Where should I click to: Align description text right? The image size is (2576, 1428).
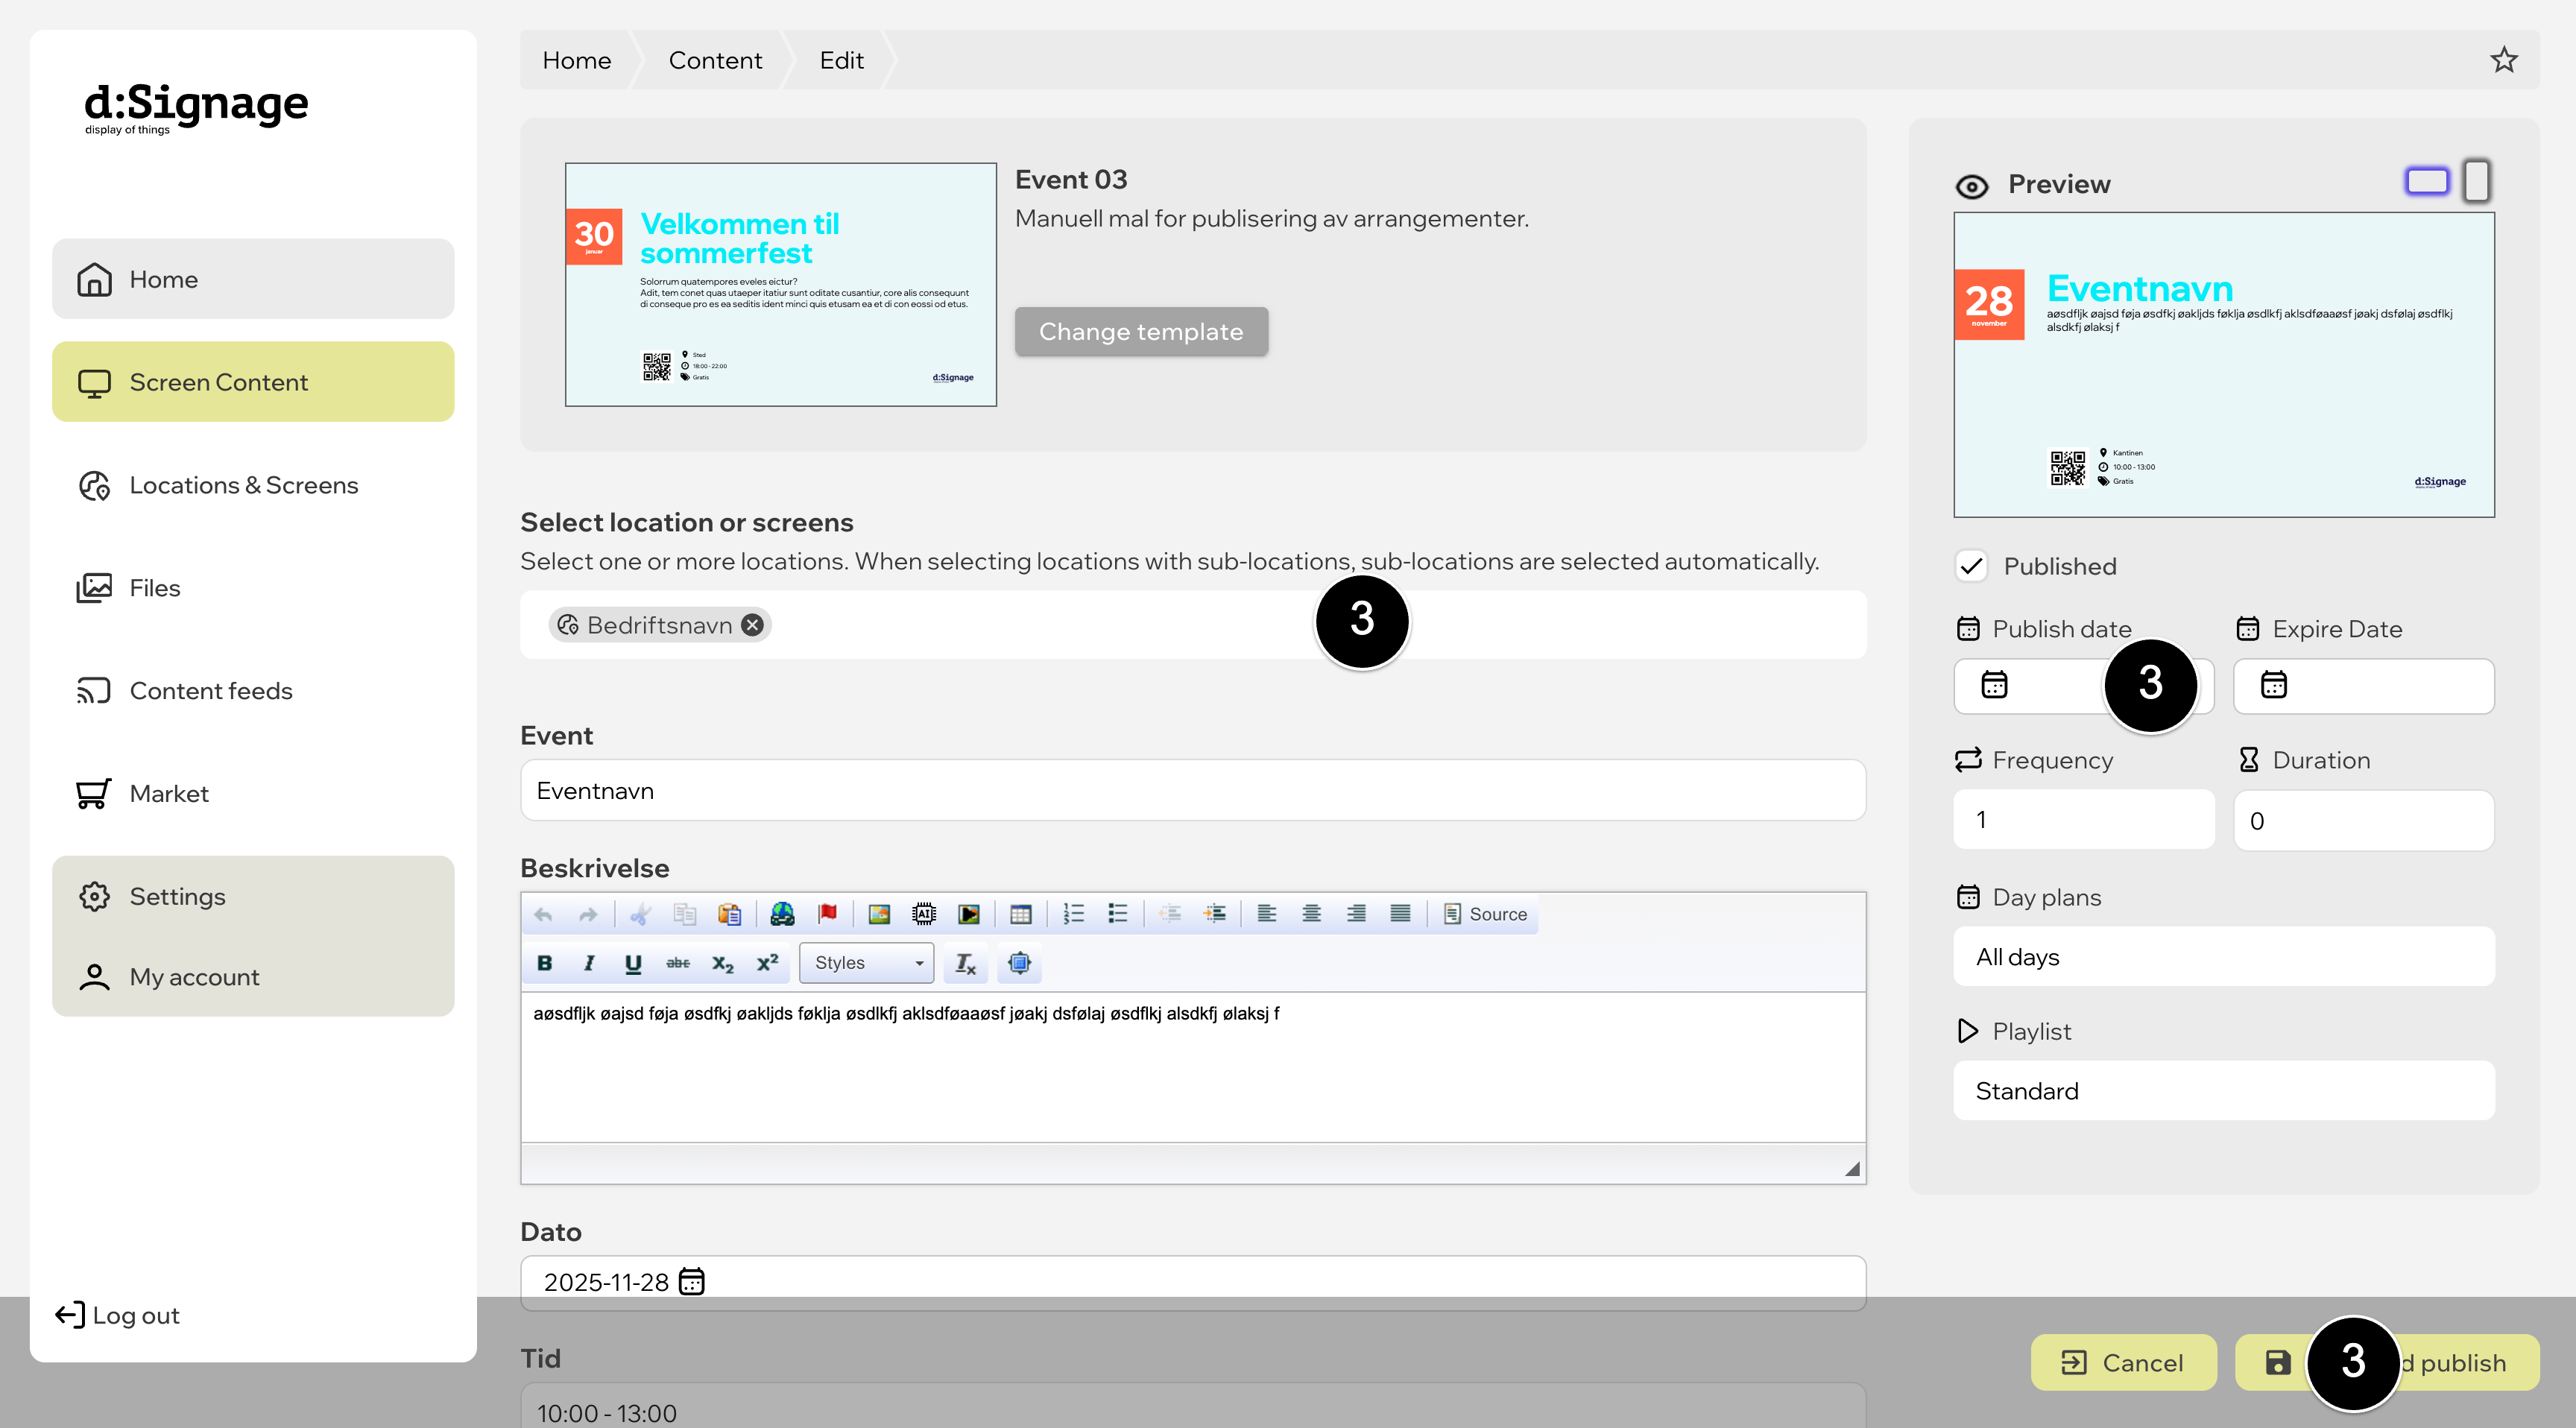(x=1356, y=914)
